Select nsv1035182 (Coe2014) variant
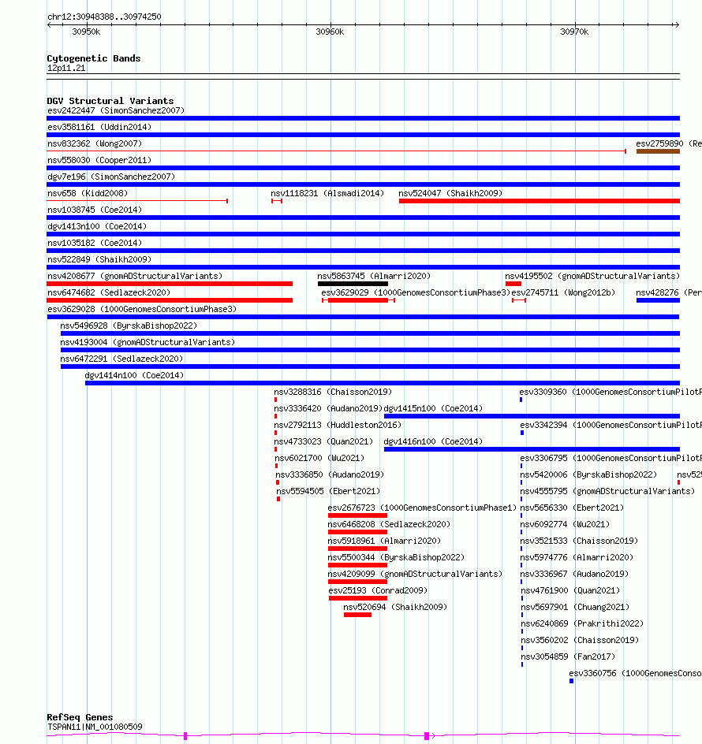 pos(95,244)
